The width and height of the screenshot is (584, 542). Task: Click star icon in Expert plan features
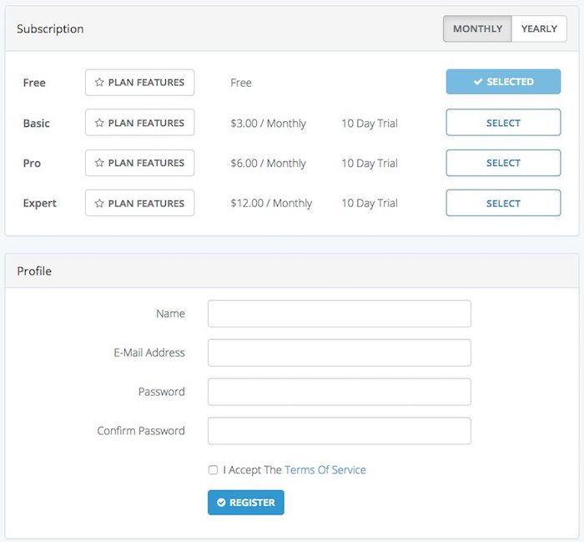(99, 203)
